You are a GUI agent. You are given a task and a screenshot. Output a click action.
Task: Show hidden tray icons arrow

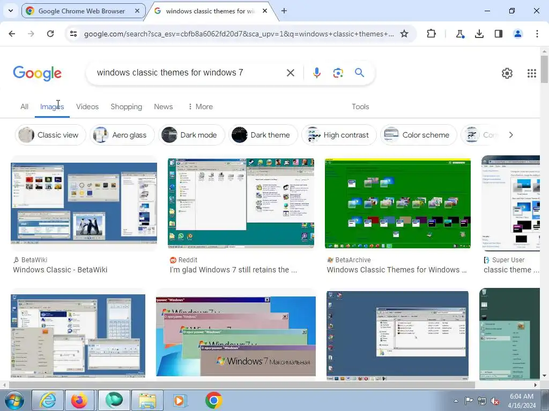456,401
